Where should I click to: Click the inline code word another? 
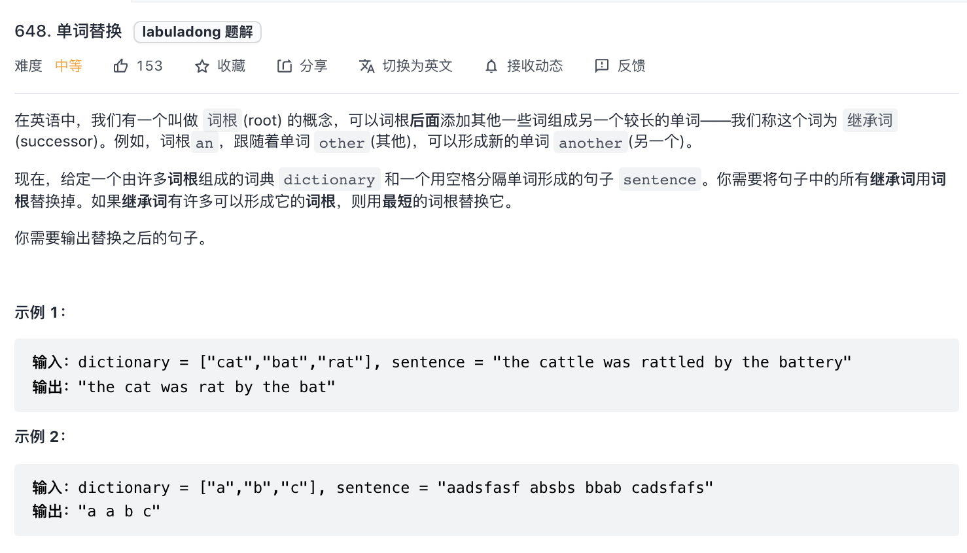point(590,143)
